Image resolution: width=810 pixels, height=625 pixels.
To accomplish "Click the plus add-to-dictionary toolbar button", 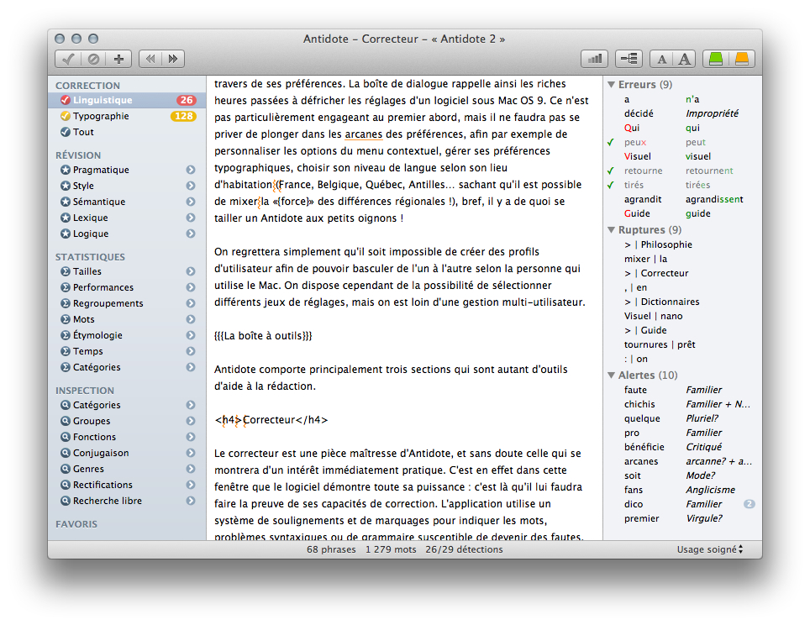I will click(118, 59).
